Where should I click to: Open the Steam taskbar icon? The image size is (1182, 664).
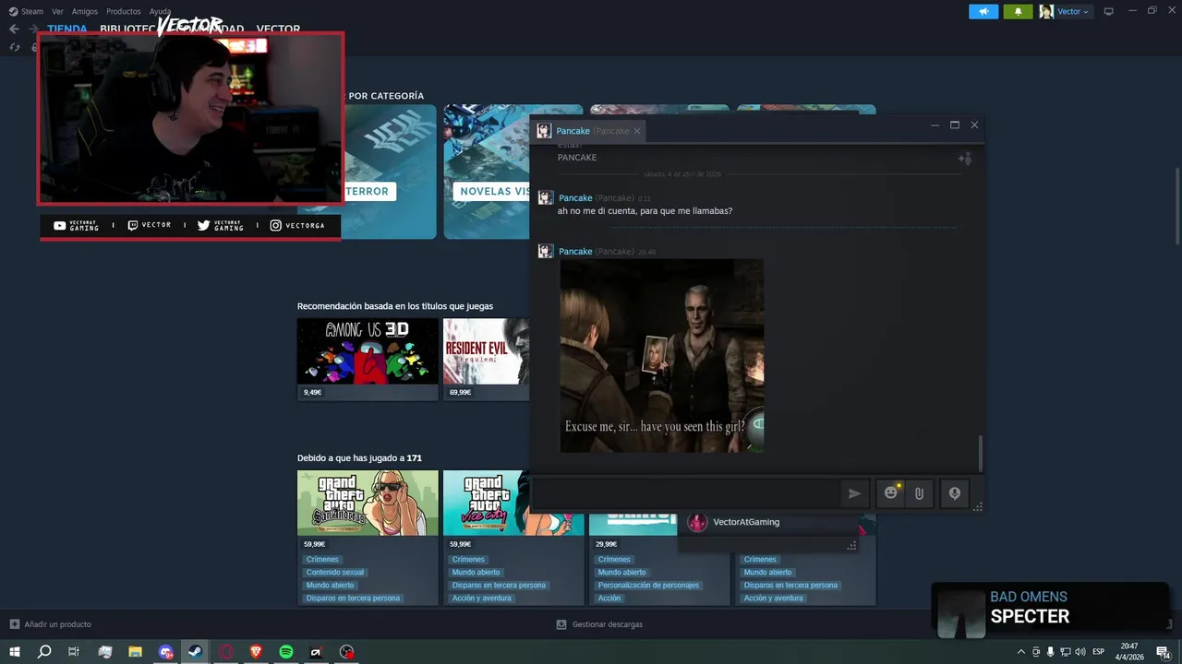[196, 652]
